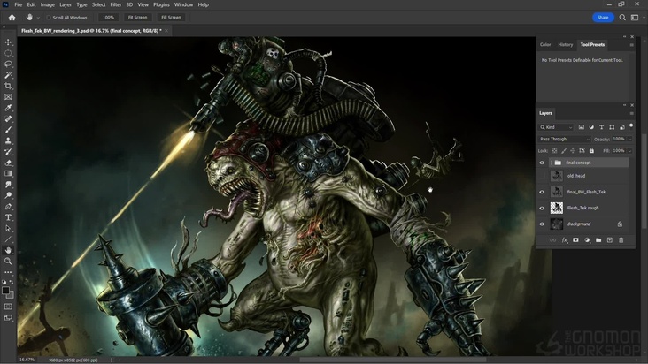Viewport: 648px width, 364px height.
Task: Open the Plugins menu
Action: [161, 4]
